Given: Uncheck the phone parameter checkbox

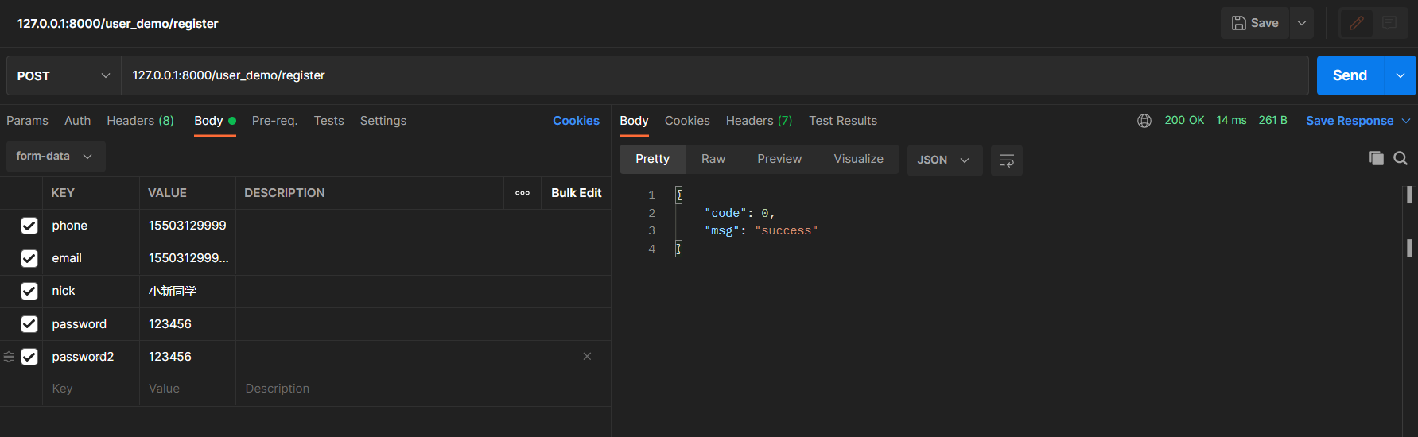Looking at the screenshot, I should click(x=29, y=226).
